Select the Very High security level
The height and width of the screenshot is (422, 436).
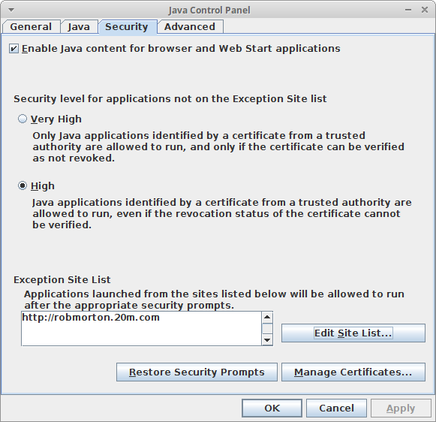[x=23, y=119]
